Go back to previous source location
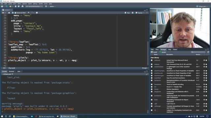Screen dimensions: 211x118 (3, 13)
